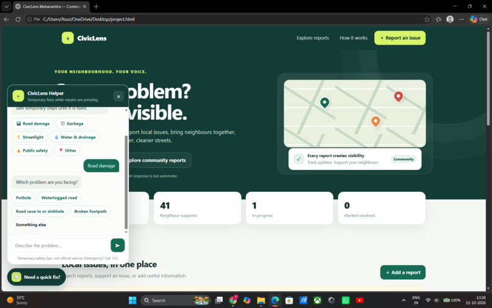Click the CivicLens logo icon in header

[x=68, y=38]
